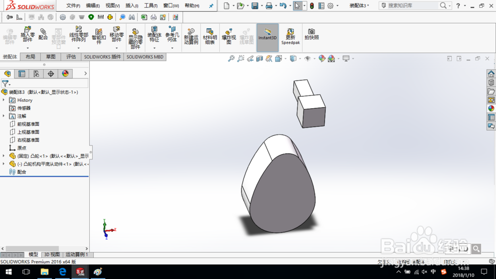Expand the History tree node
496x279 pixels.
coord(4,100)
